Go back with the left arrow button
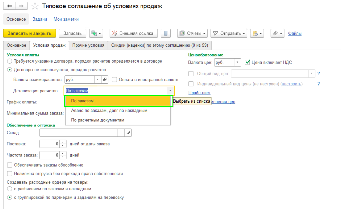The image size is (341, 209). [x=9, y=6]
